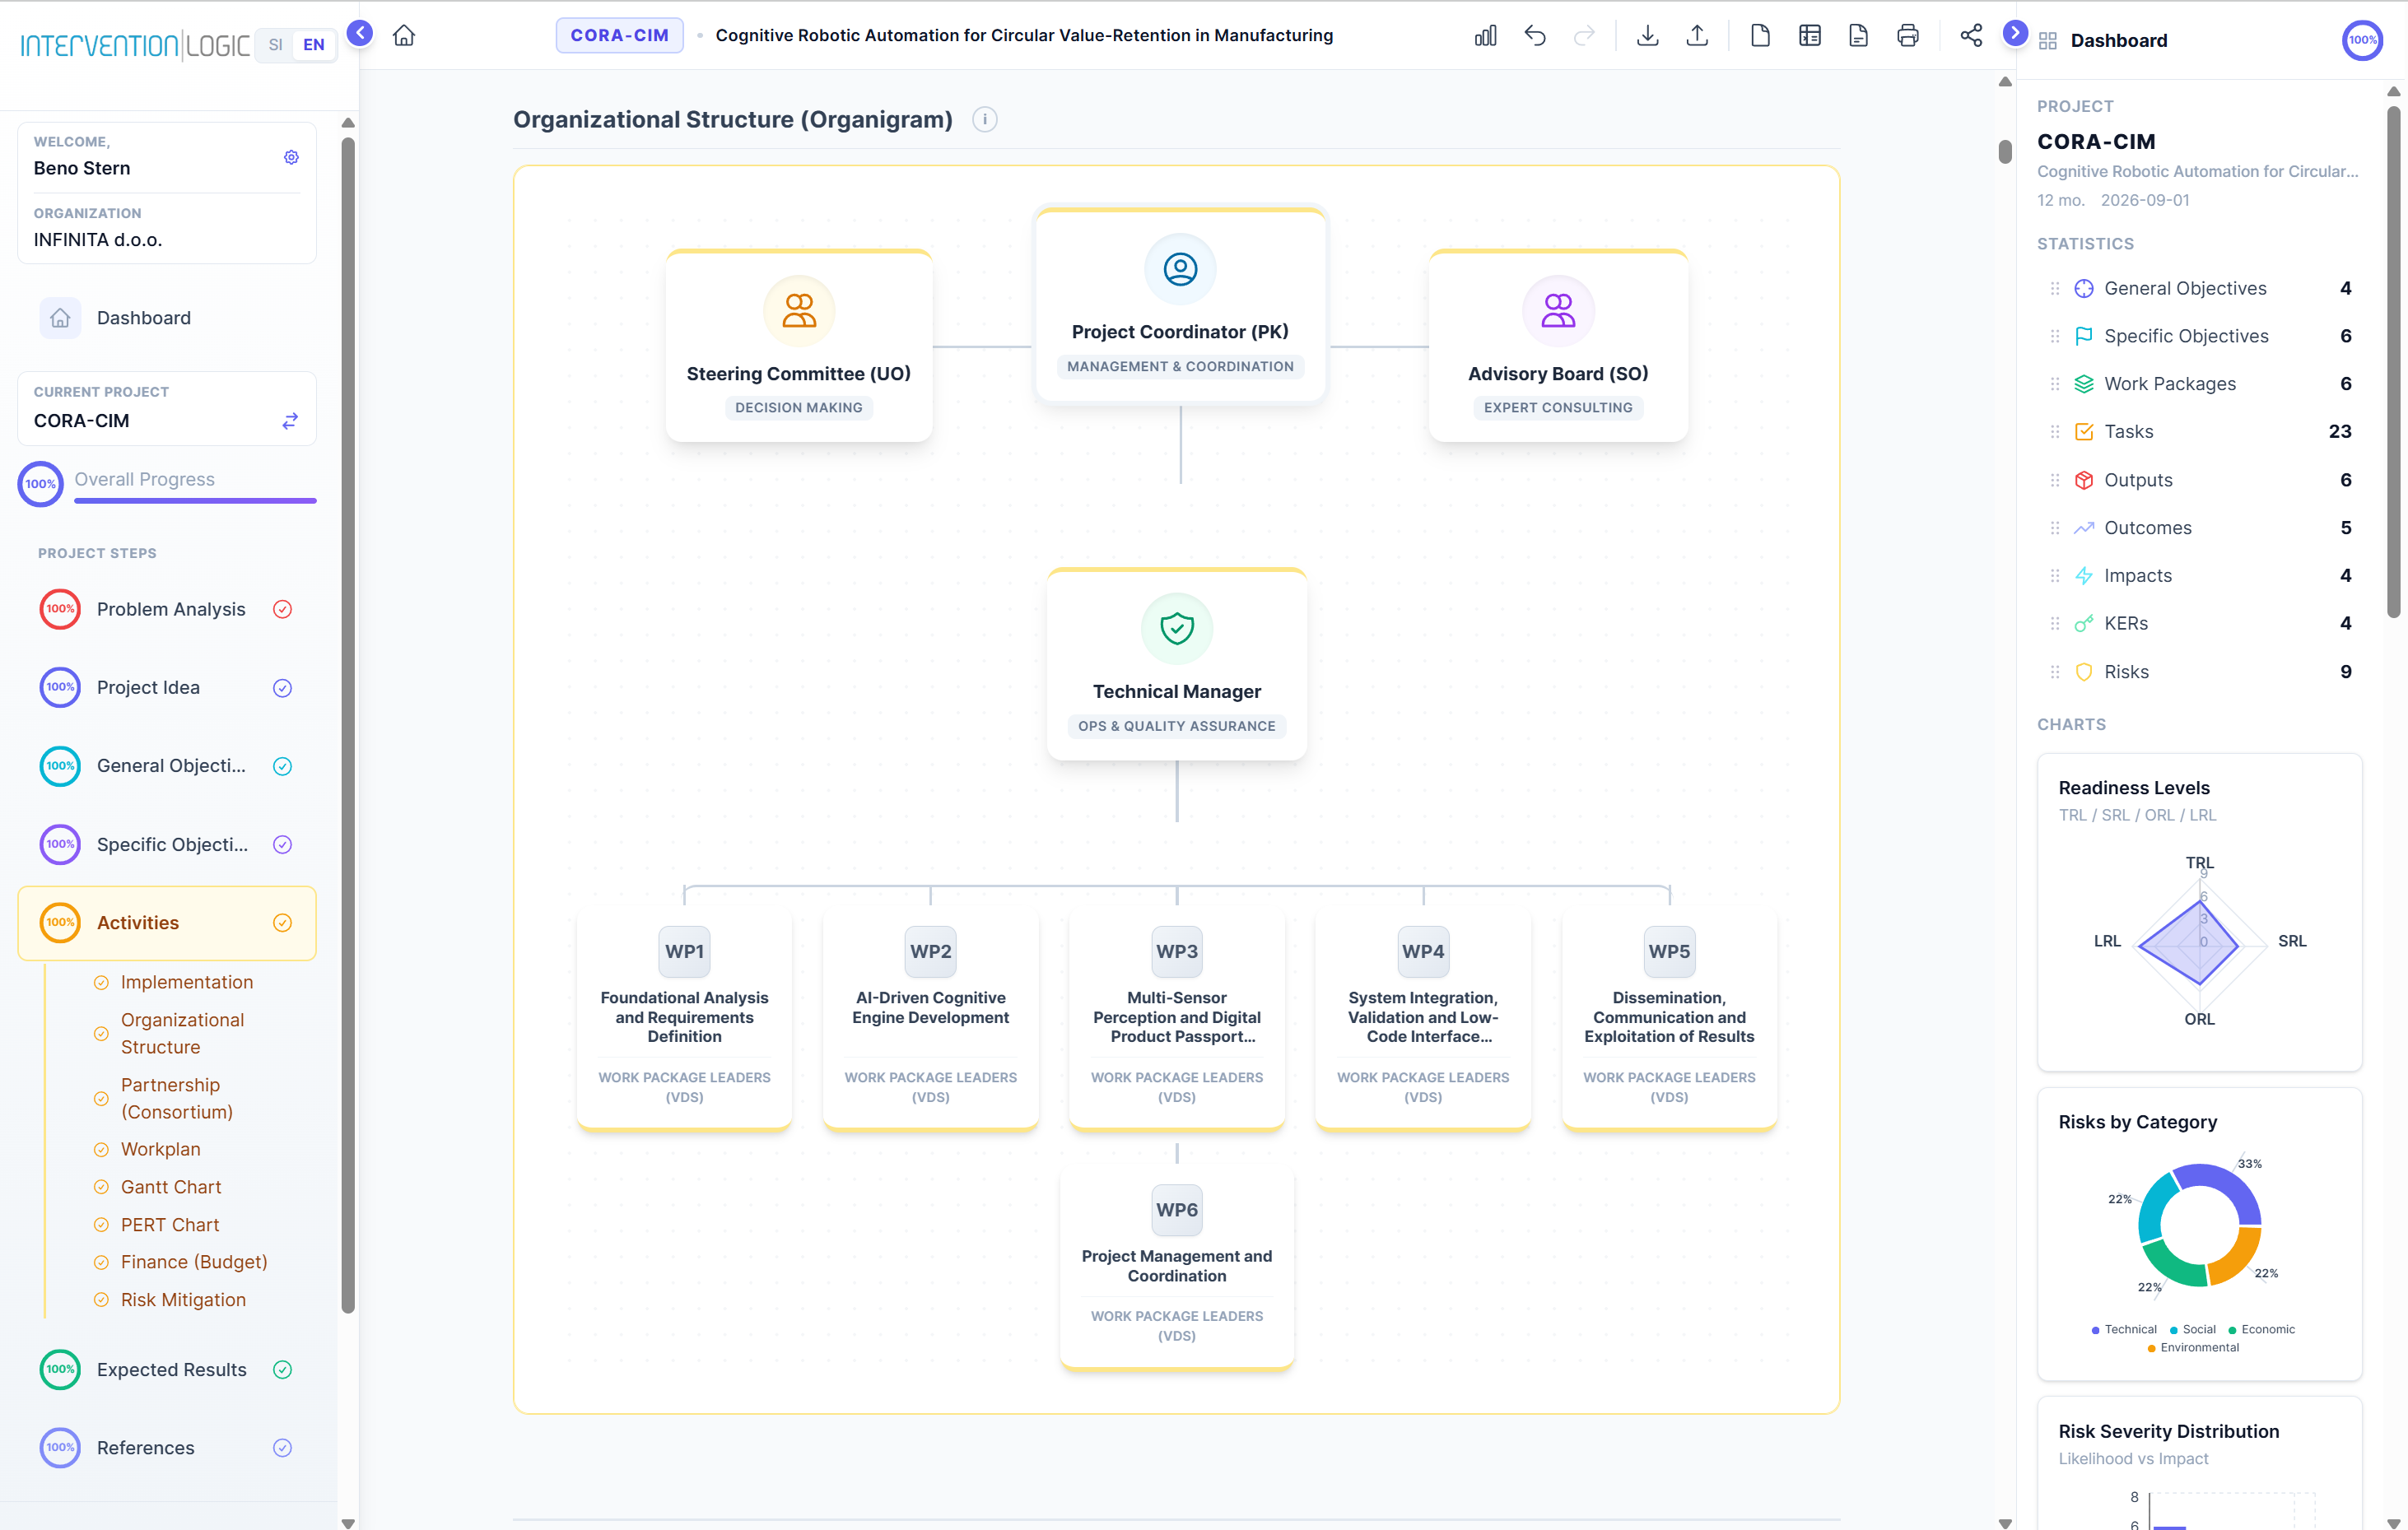Click the Project Coordinator person icon
Screen dimensions: 2408x1530
1180,269
